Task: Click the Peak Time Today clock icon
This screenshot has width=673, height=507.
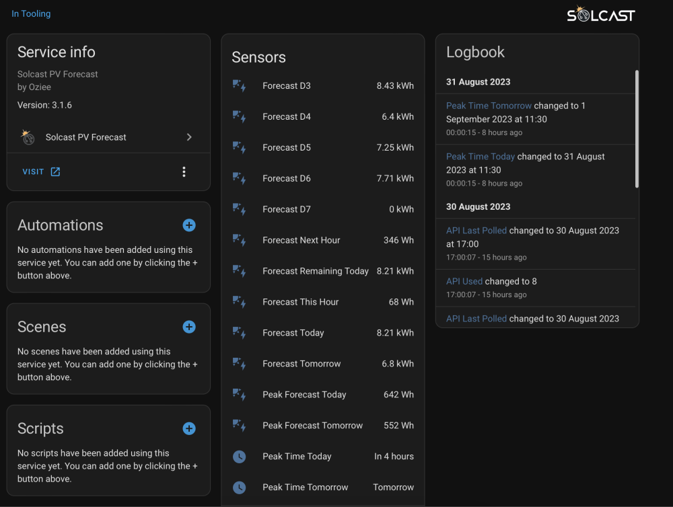Action: [239, 457]
